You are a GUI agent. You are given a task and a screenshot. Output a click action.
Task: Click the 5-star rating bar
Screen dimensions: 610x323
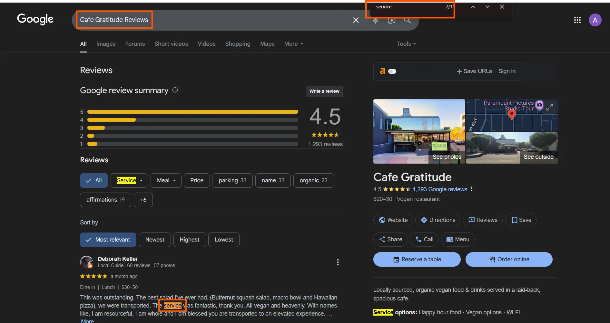click(x=192, y=112)
